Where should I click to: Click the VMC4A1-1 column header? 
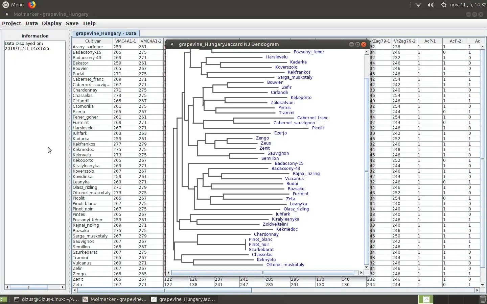coord(125,41)
